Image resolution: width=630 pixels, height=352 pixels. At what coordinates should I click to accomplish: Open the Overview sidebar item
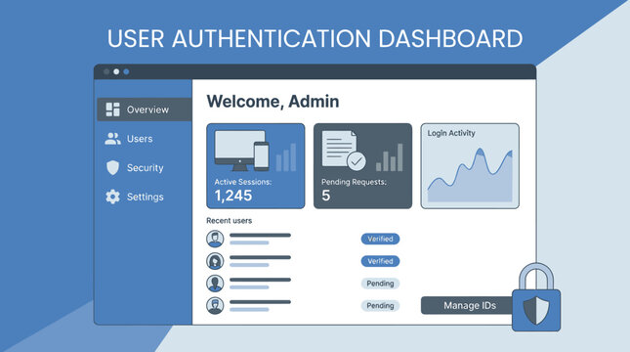click(145, 109)
